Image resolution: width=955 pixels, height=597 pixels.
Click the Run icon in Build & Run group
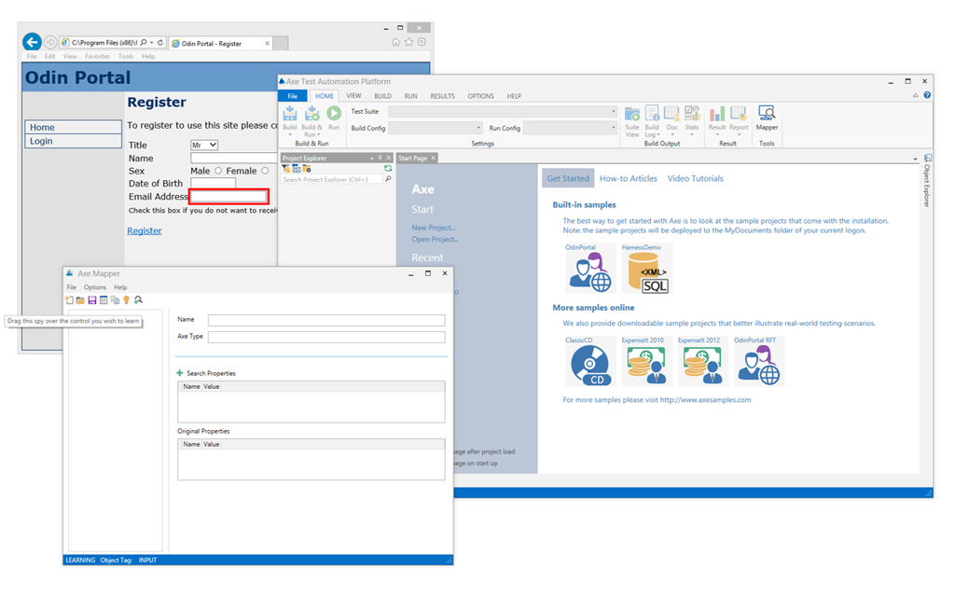coord(333,112)
